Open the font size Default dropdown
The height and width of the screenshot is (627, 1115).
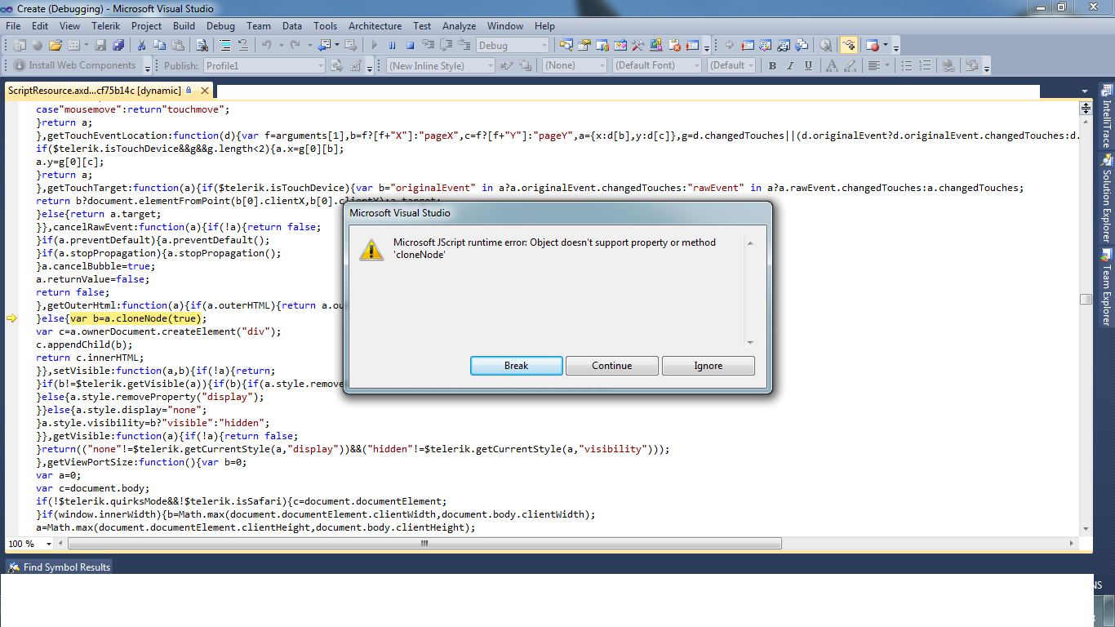732,66
